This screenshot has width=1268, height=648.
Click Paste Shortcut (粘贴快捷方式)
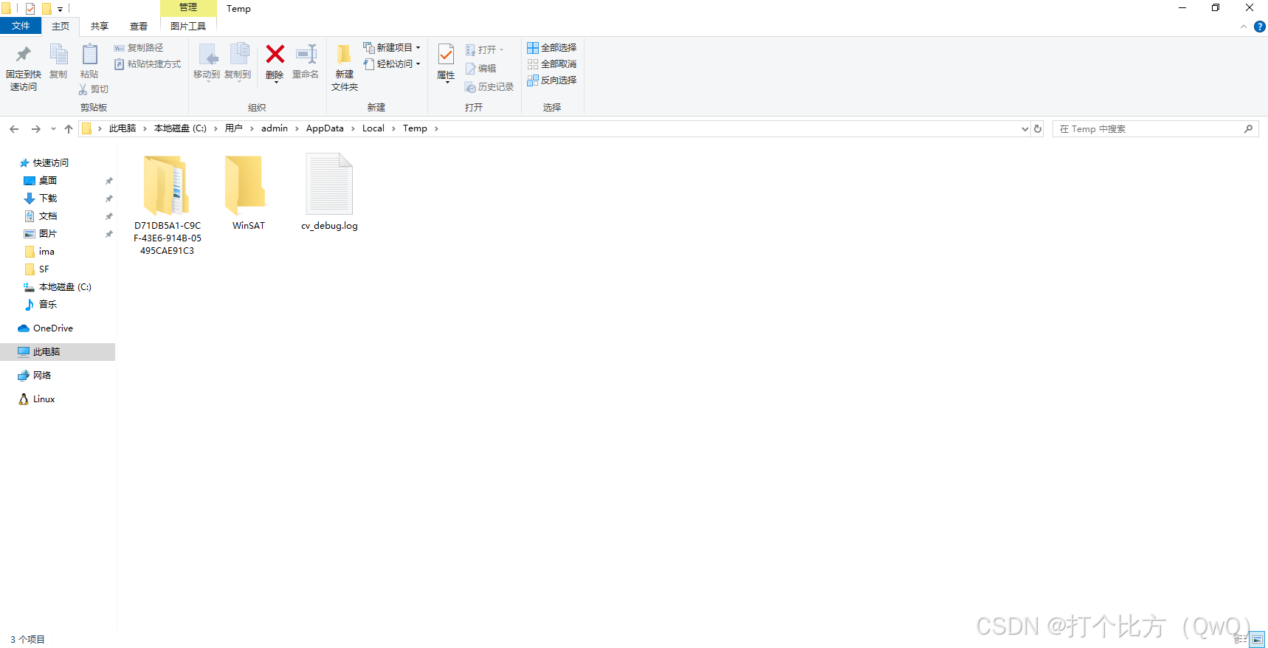click(148, 64)
